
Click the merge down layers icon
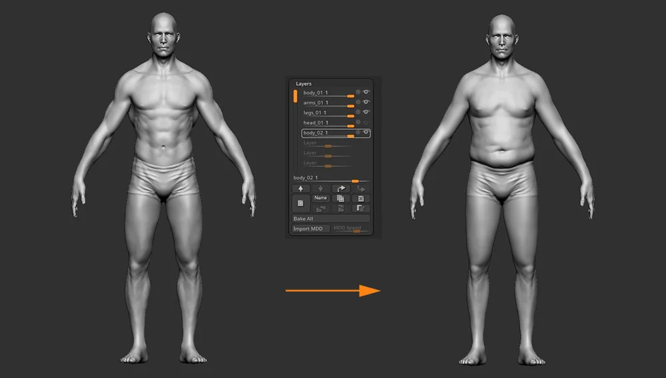point(321,208)
